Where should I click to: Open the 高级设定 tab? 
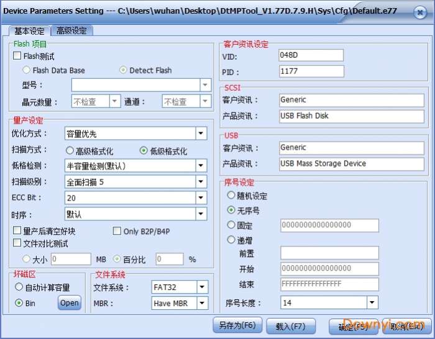[x=72, y=30]
